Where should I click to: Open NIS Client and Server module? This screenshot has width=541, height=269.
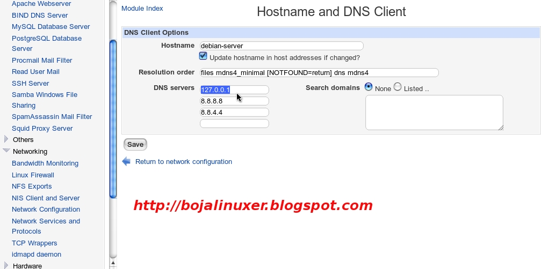tap(46, 198)
